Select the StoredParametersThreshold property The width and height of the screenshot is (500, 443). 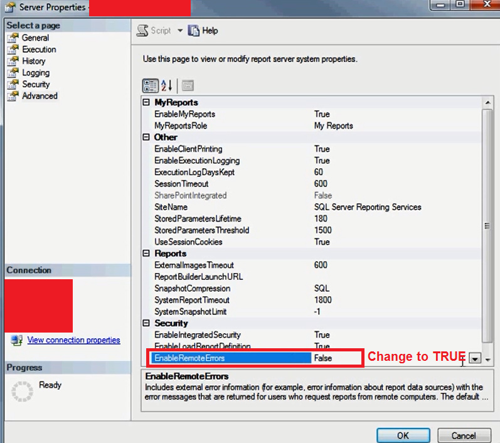tap(202, 230)
